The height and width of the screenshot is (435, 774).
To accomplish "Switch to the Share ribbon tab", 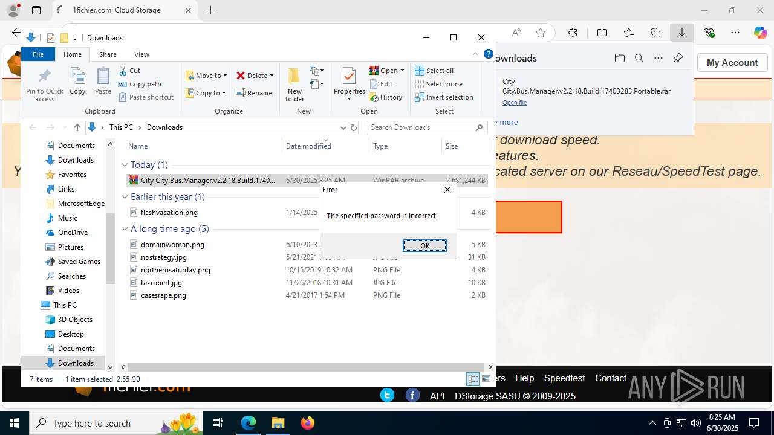I will [108, 54].
